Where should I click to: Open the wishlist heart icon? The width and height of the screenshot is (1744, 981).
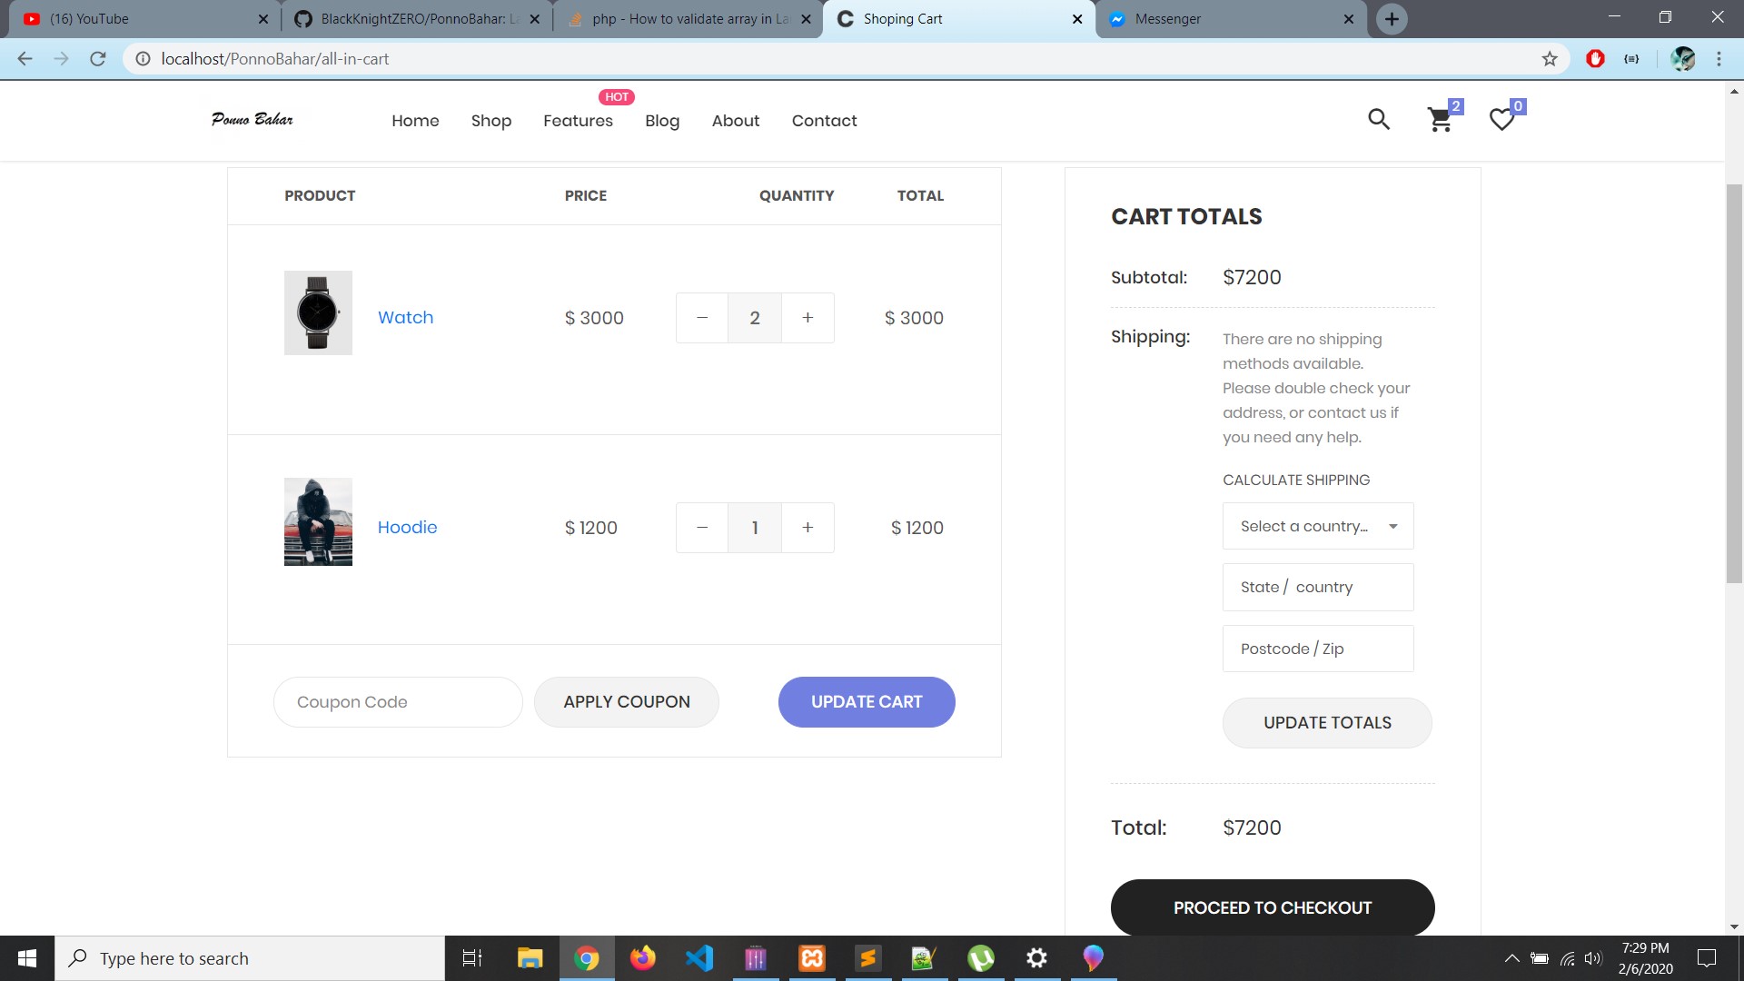tap(1501, 119)
